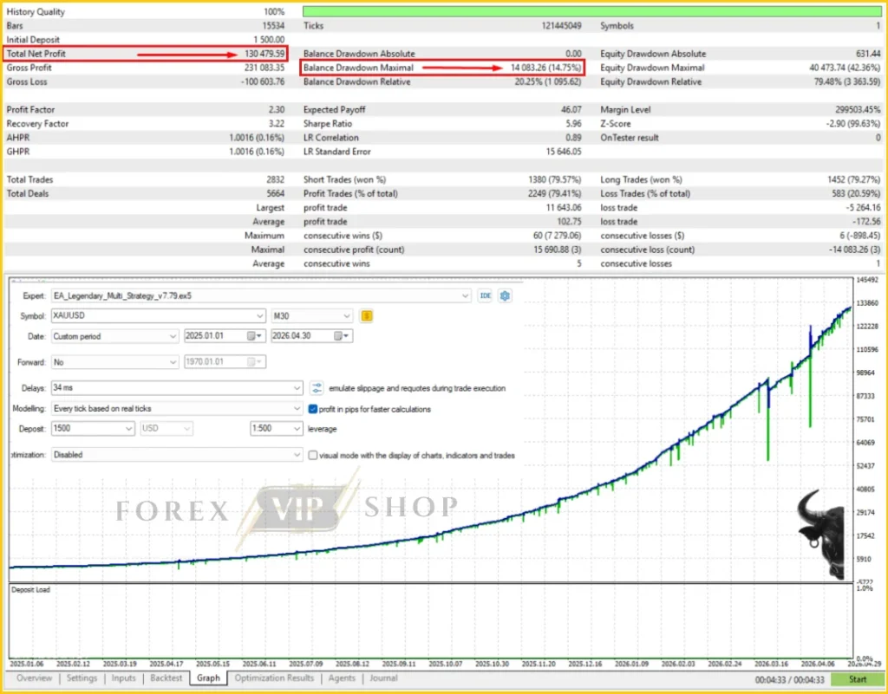Click the largest profit trade value 11 643.06
The image size is (888, 694).
(564, 208)
